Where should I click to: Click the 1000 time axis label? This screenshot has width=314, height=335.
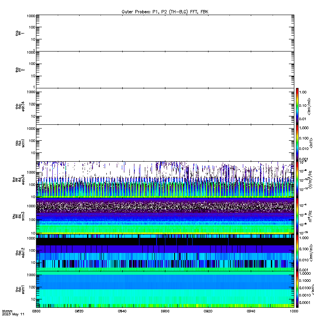point(294,311)
